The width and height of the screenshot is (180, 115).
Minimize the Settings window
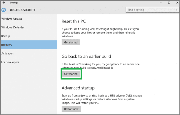click(161, 3)
